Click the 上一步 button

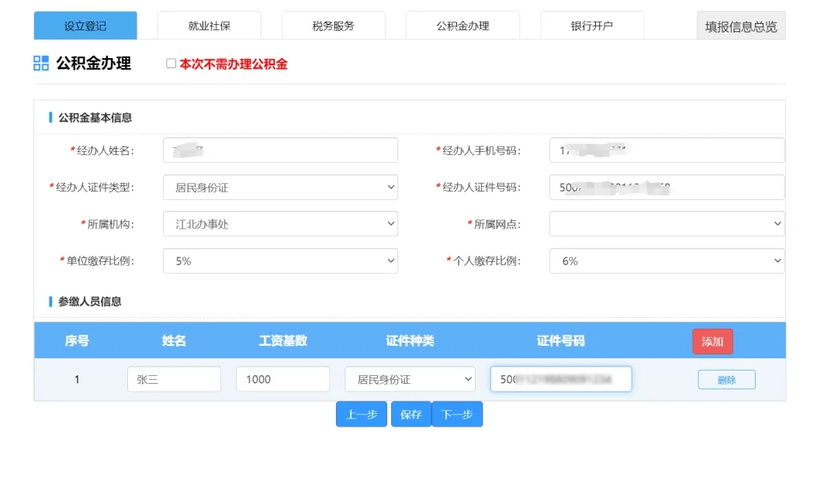362,414
